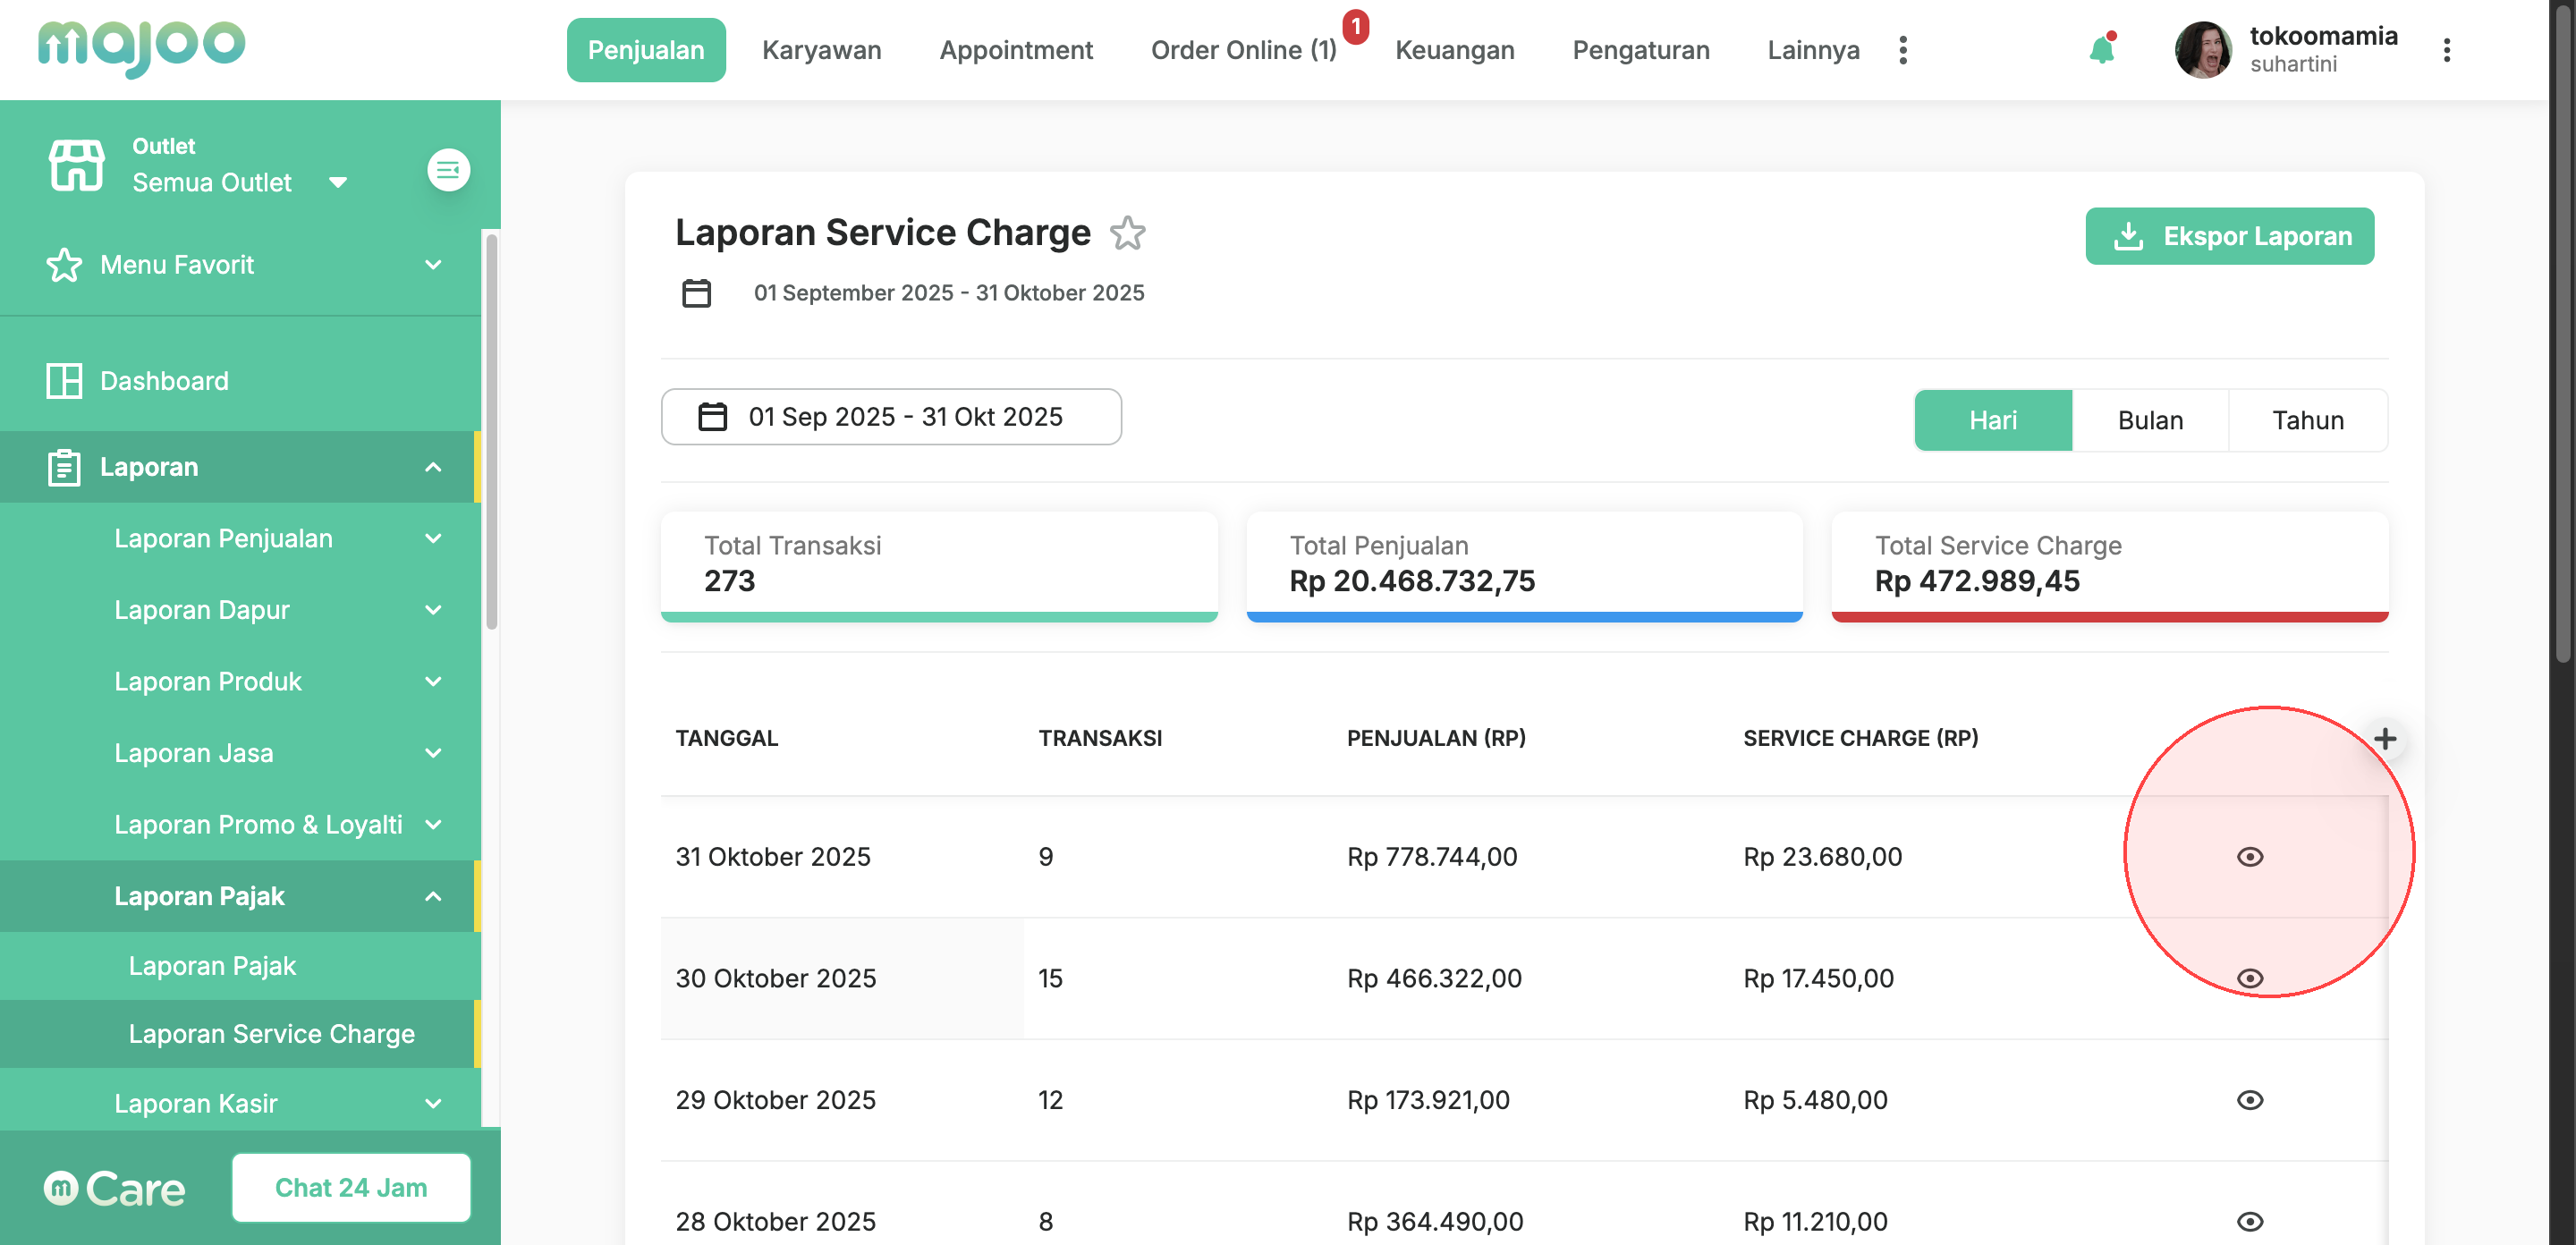Click the majoo logo
The width and height of the screenshot is (2576, 1245).
141,47
